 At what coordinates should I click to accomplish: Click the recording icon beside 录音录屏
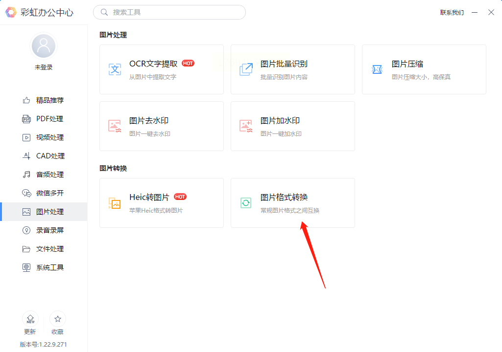pyautogui.click(x=26, y=230)
